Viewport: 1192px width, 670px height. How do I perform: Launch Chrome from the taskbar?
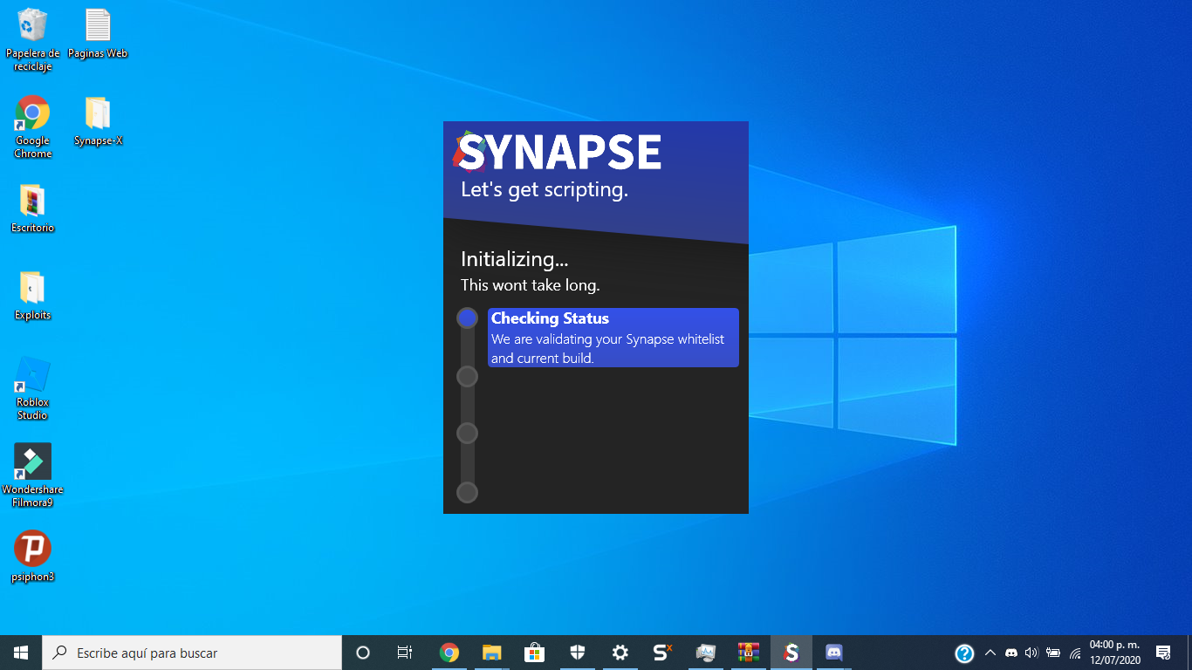click(x=449, y=653)
